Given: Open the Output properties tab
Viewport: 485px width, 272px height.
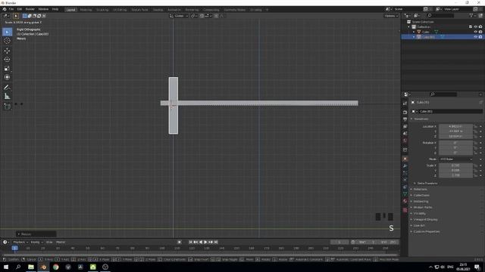Looking at the screenshot, I should coord(405,119).
